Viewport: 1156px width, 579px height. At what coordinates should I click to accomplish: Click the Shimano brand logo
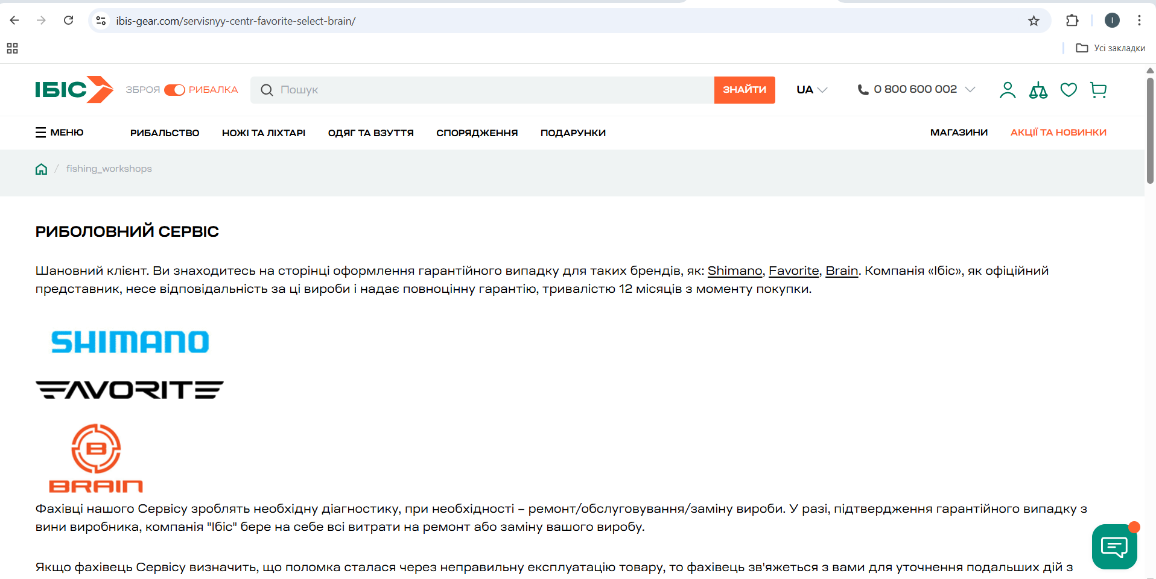130,342
